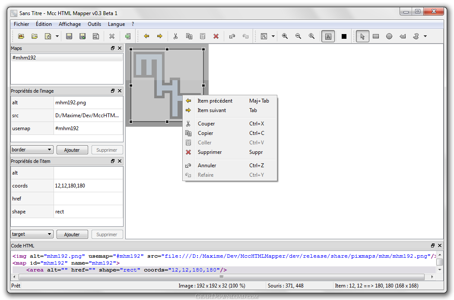Choose Supprimer in the context menu
This screenshot has width=454, height=300.
pos(230,152)
